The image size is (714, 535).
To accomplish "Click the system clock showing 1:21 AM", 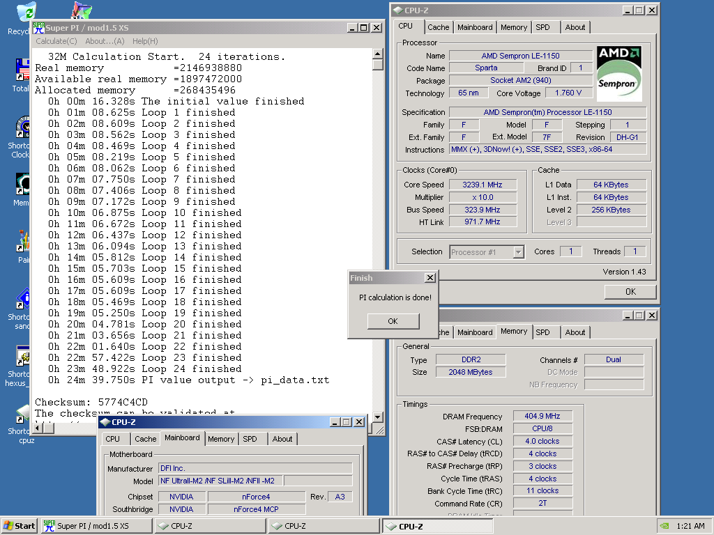I will tap(690, 526).
